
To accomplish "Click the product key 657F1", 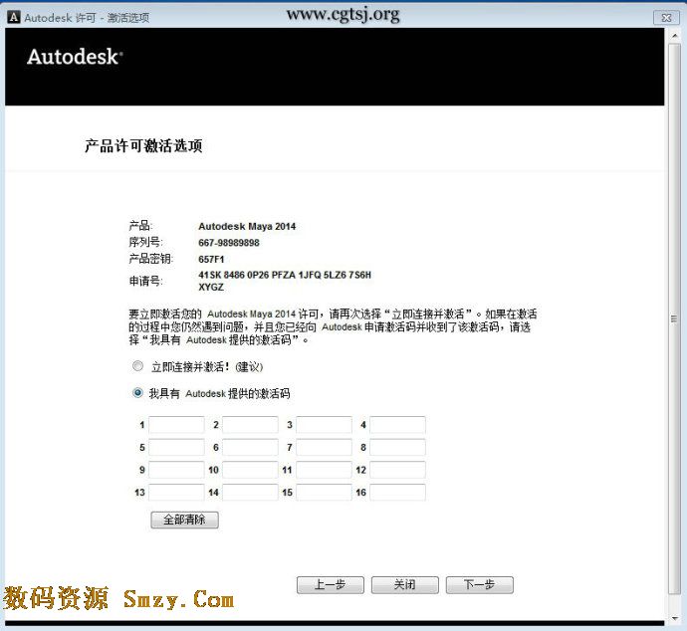I will [x=211, y=259].
